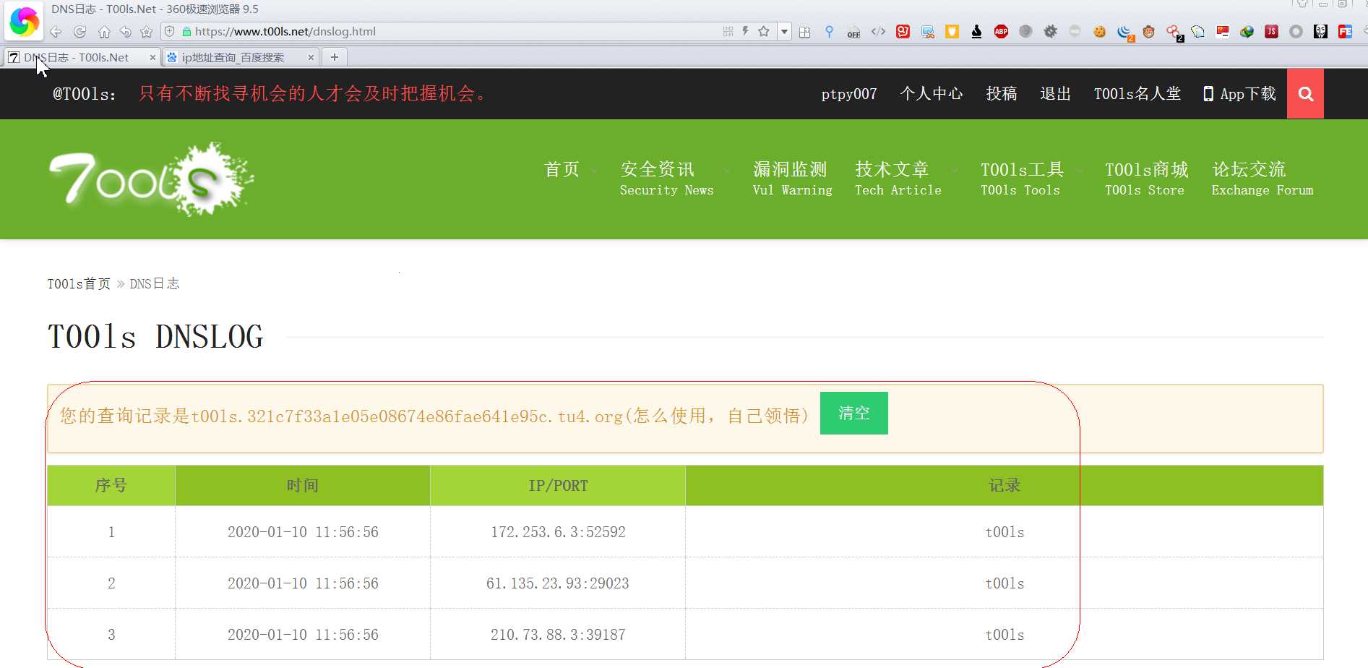
Task: Clear the DNS records with 清空
Action: [x=853, y=413]
